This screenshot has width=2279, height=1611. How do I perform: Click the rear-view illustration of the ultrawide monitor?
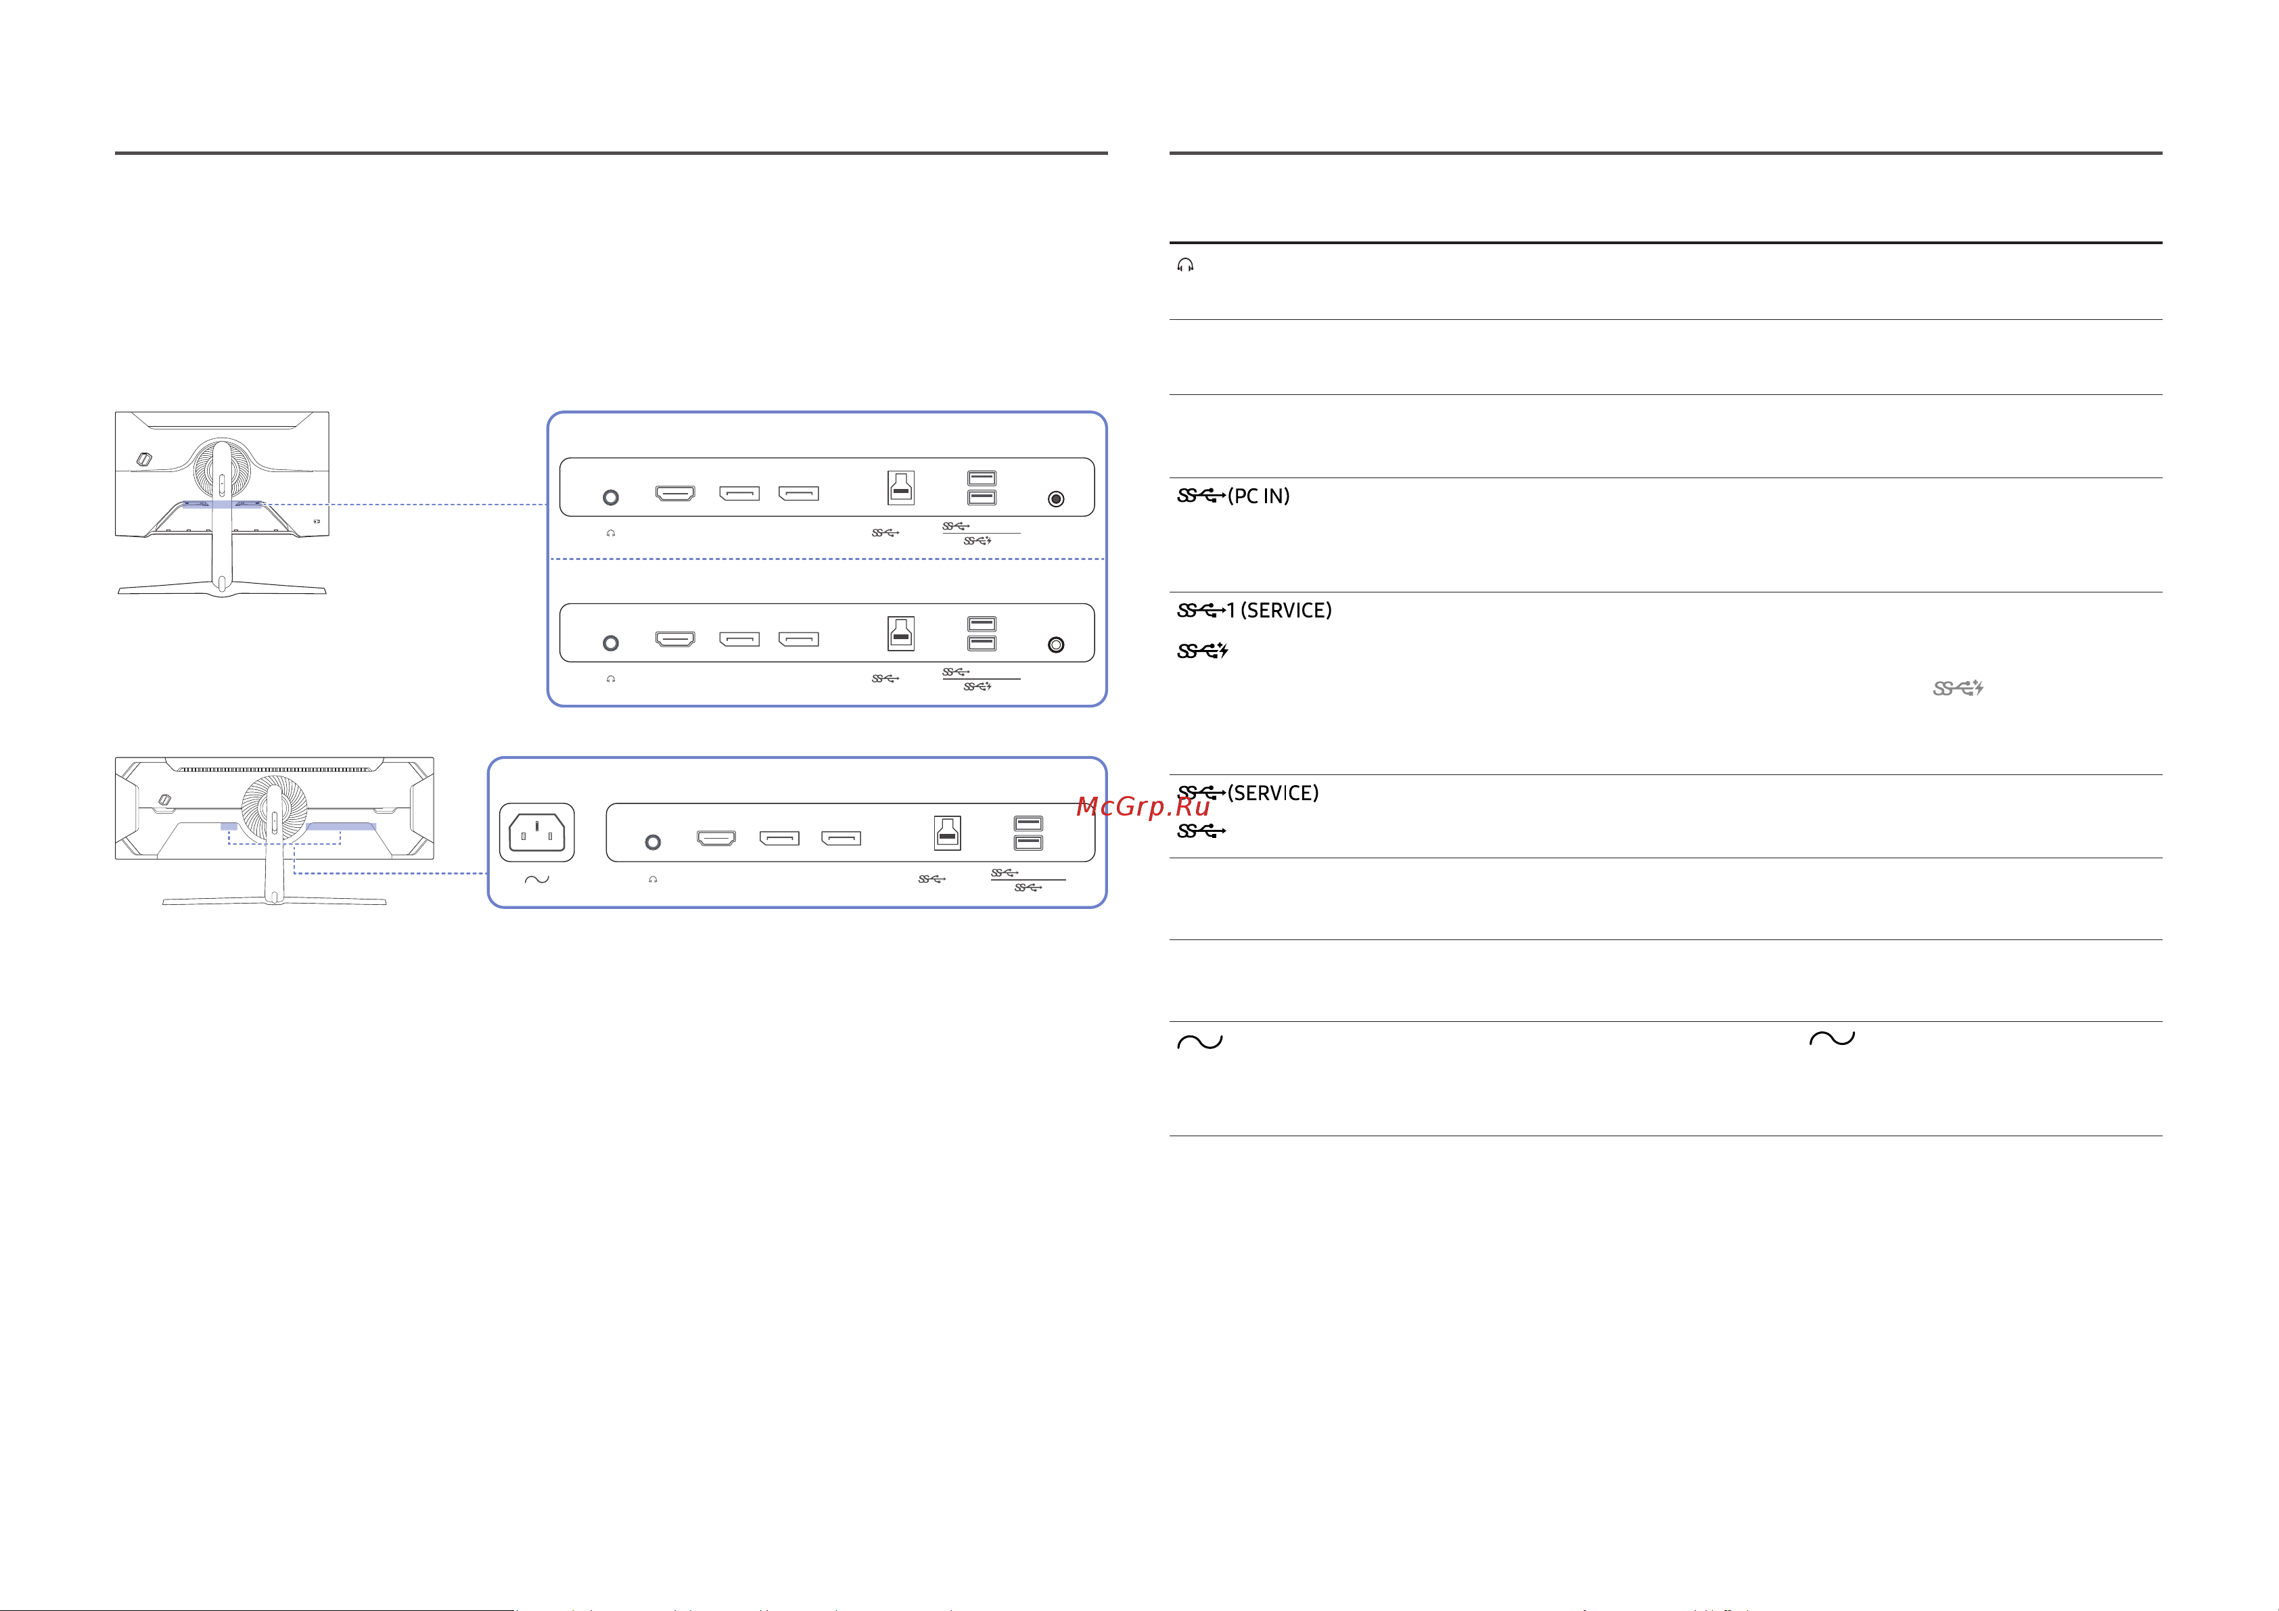click(274, 831)
